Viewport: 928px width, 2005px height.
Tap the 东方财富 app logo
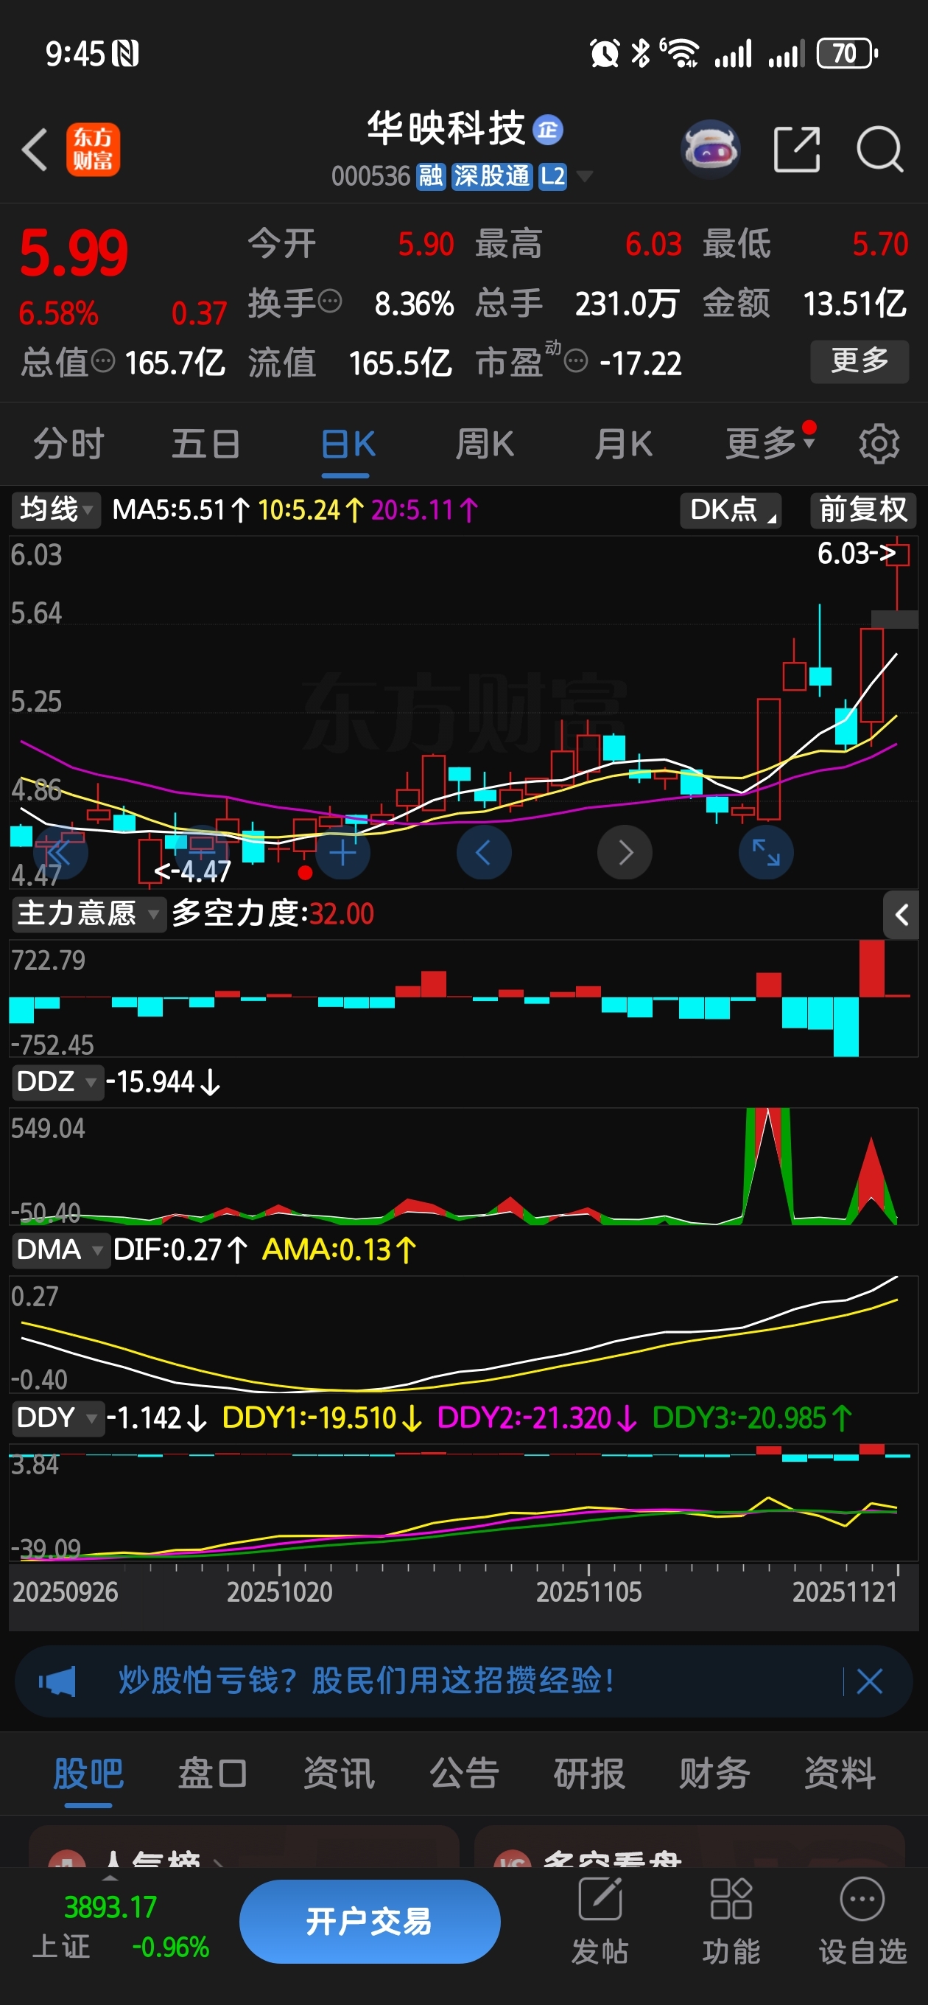(93, 150)
